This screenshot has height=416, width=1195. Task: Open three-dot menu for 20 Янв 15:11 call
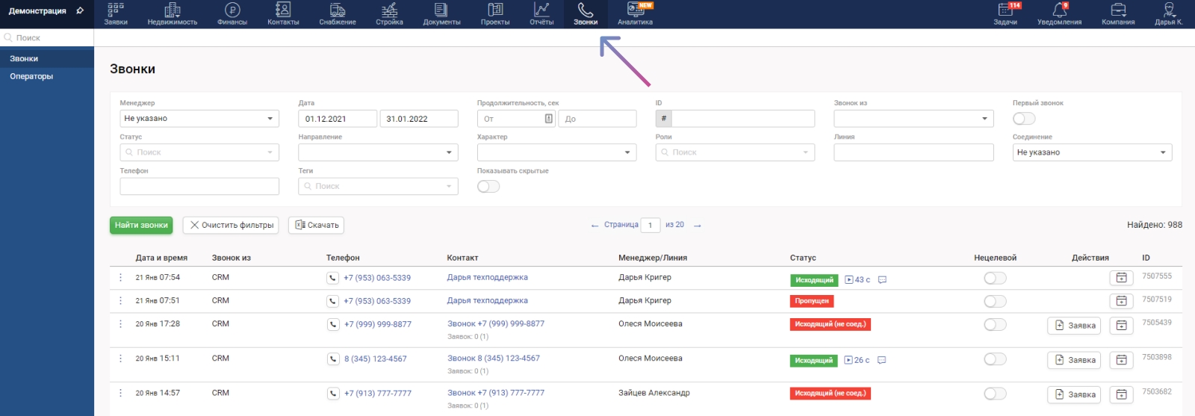120,358
